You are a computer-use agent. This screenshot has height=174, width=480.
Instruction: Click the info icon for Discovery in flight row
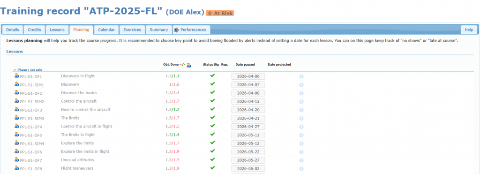point(301,76)
